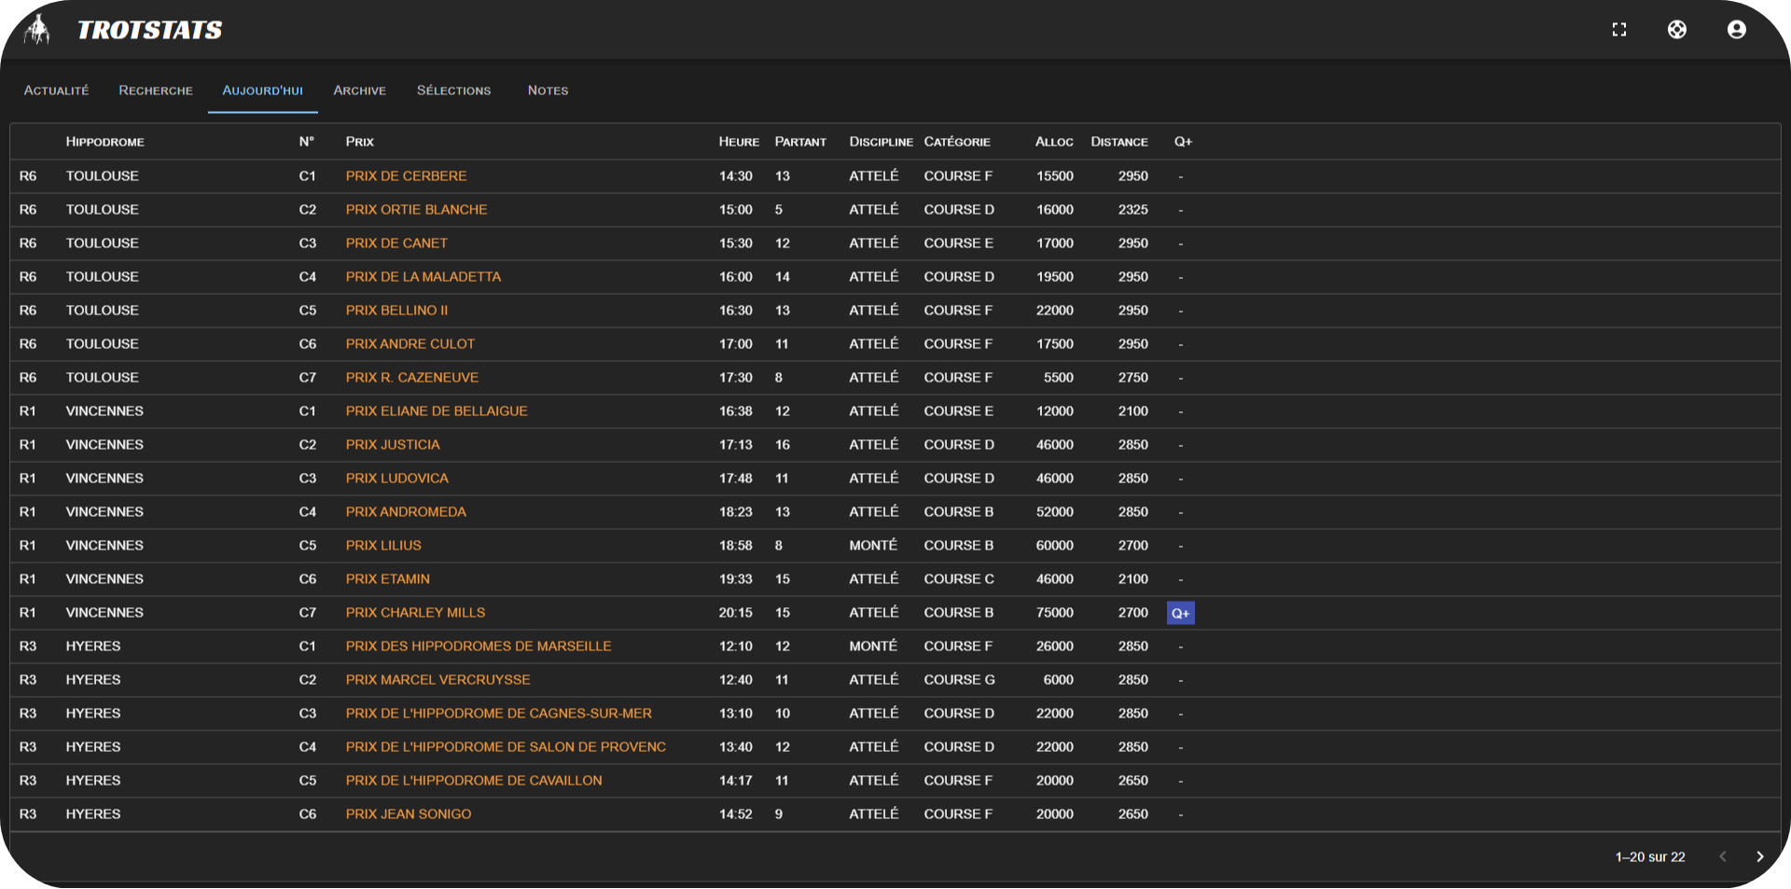1791x889 pixels.
Task: Open race PRIX ANDROMEDA
Action: coord(406,512)
